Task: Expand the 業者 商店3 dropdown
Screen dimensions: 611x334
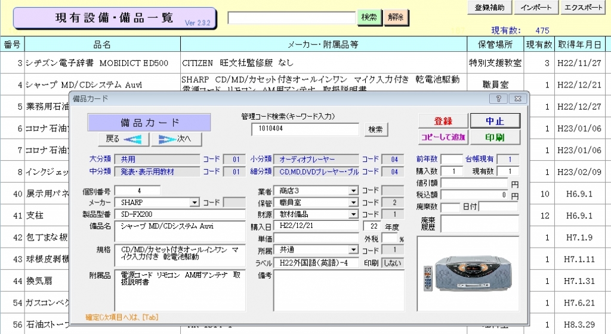Action: coord(354,191)
